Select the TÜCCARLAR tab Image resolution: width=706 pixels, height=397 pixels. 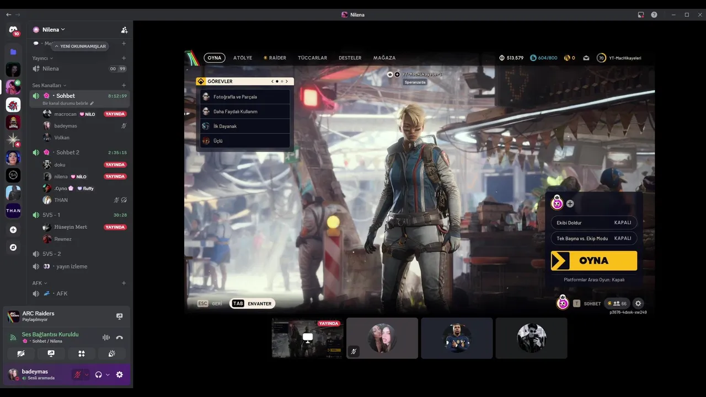tap(312, 58)
